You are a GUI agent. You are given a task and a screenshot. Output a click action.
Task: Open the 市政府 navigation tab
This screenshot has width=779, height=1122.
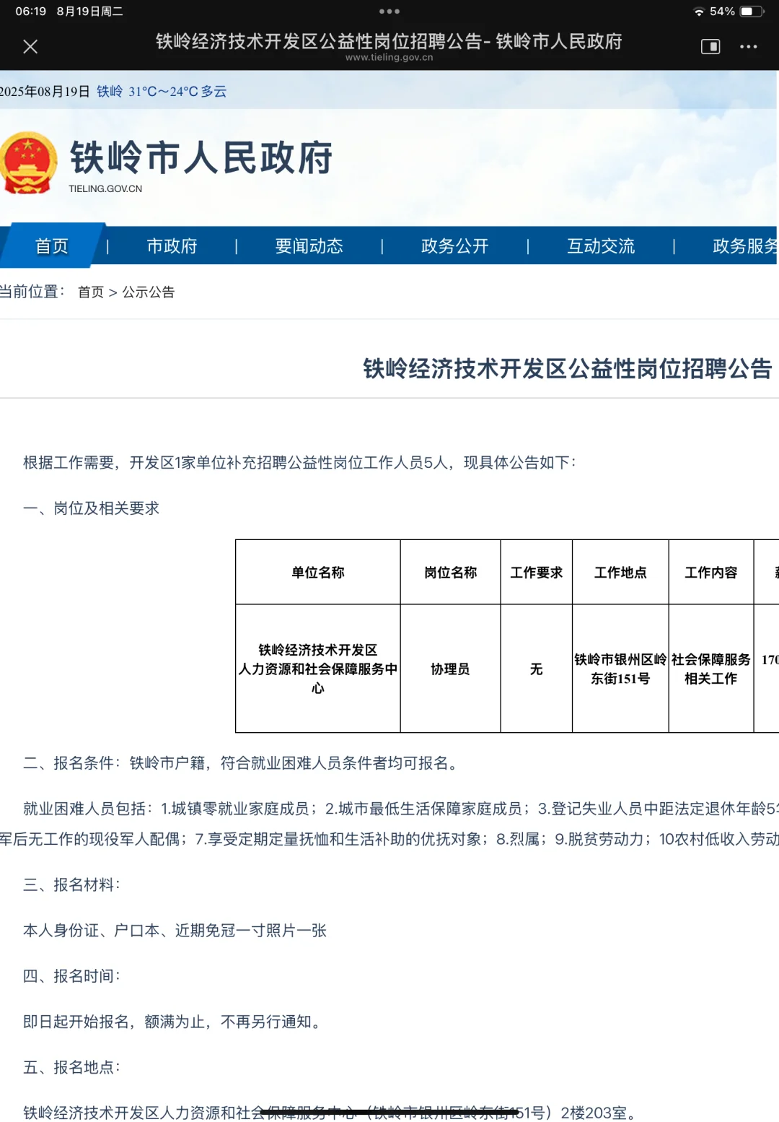point(172,246)
